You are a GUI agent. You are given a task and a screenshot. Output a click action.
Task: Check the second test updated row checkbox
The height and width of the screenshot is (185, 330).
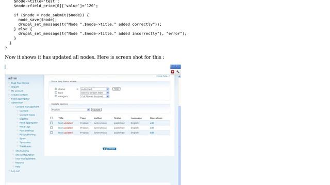(x=52, y=128)
